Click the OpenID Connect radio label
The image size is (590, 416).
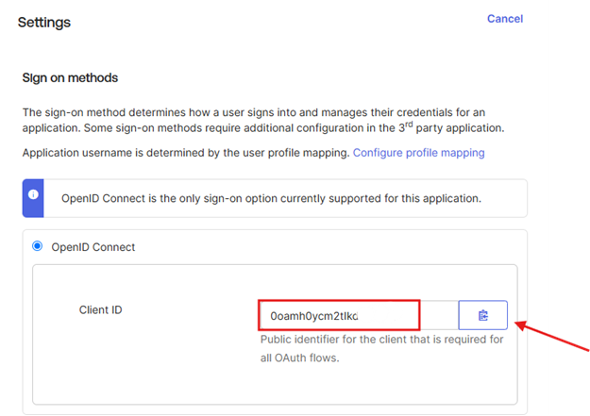tap(92, 247)
